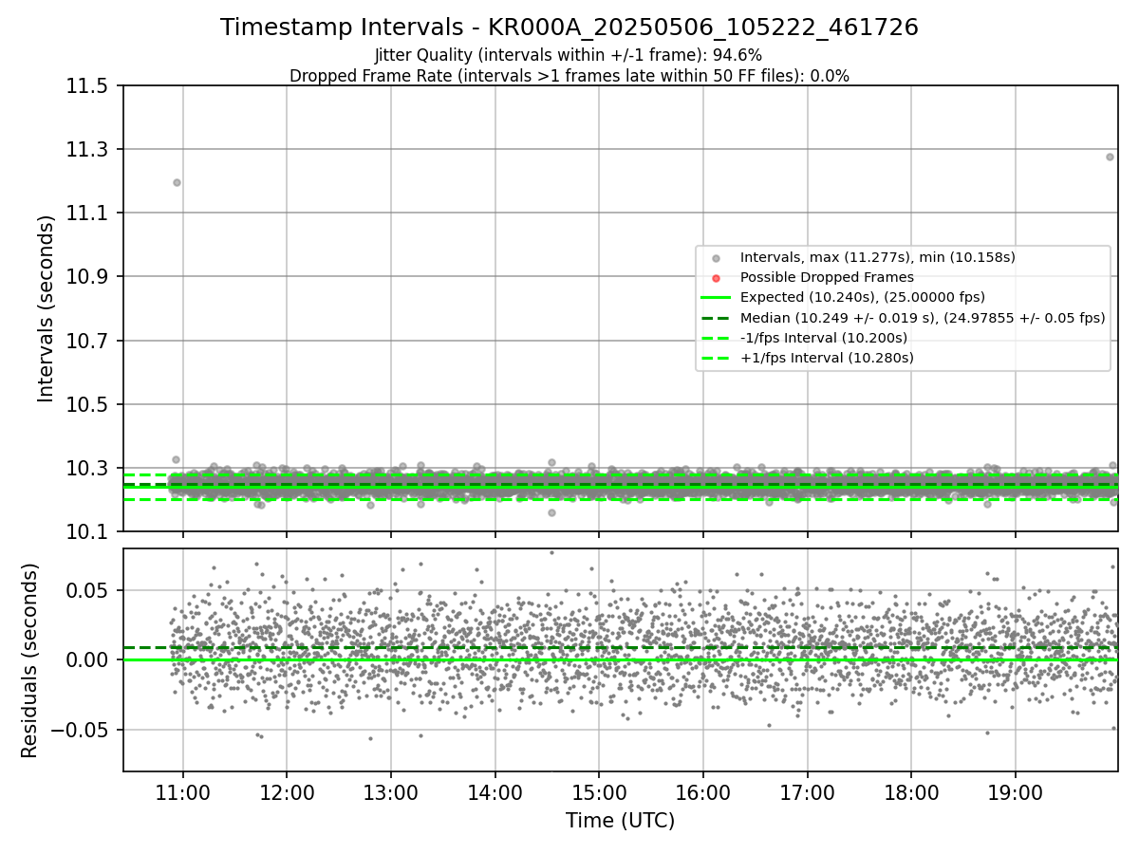Click the red Possible Dropped Frames legend marker
This screenshot has width=1139, height=854.
[717, 278]
